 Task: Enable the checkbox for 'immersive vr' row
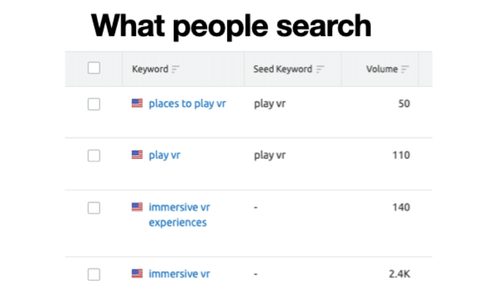coord(94,274)
